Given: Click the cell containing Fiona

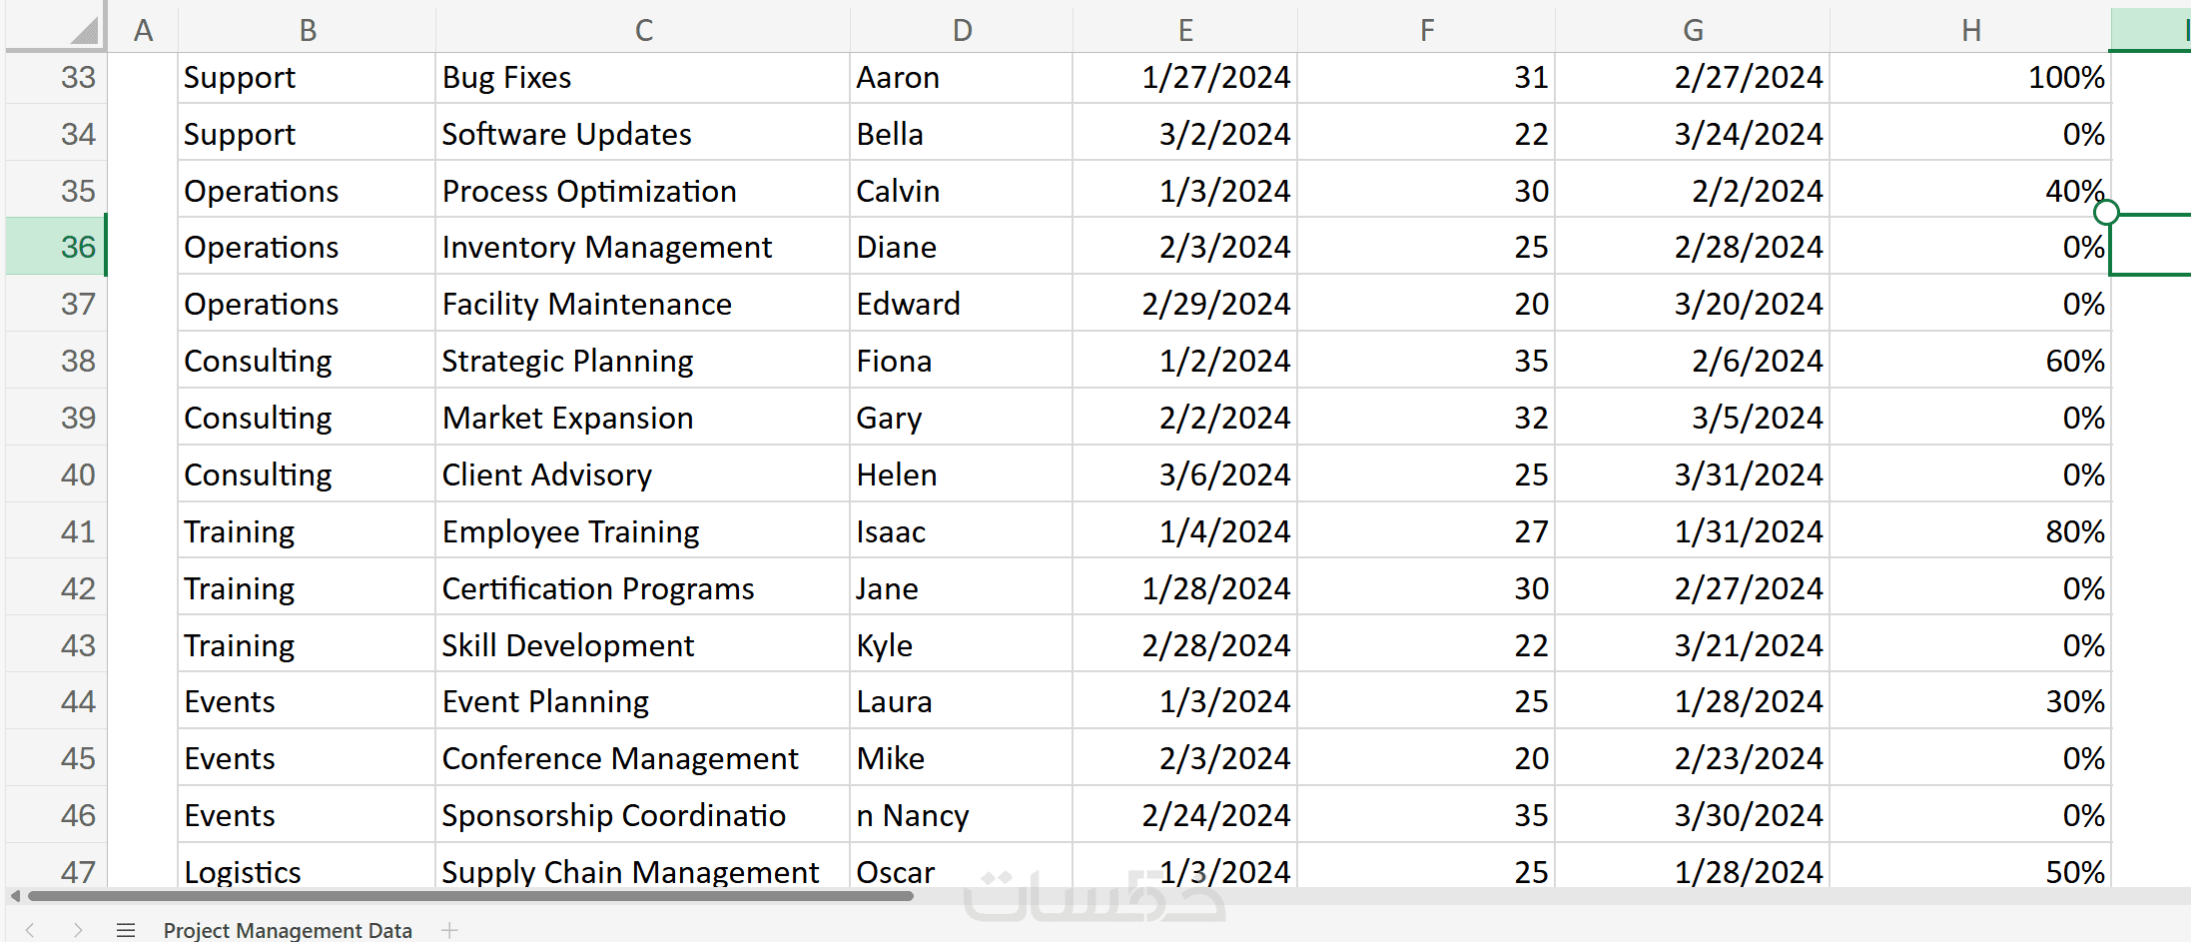Looking at the screenshot, I should pos(961,361).
